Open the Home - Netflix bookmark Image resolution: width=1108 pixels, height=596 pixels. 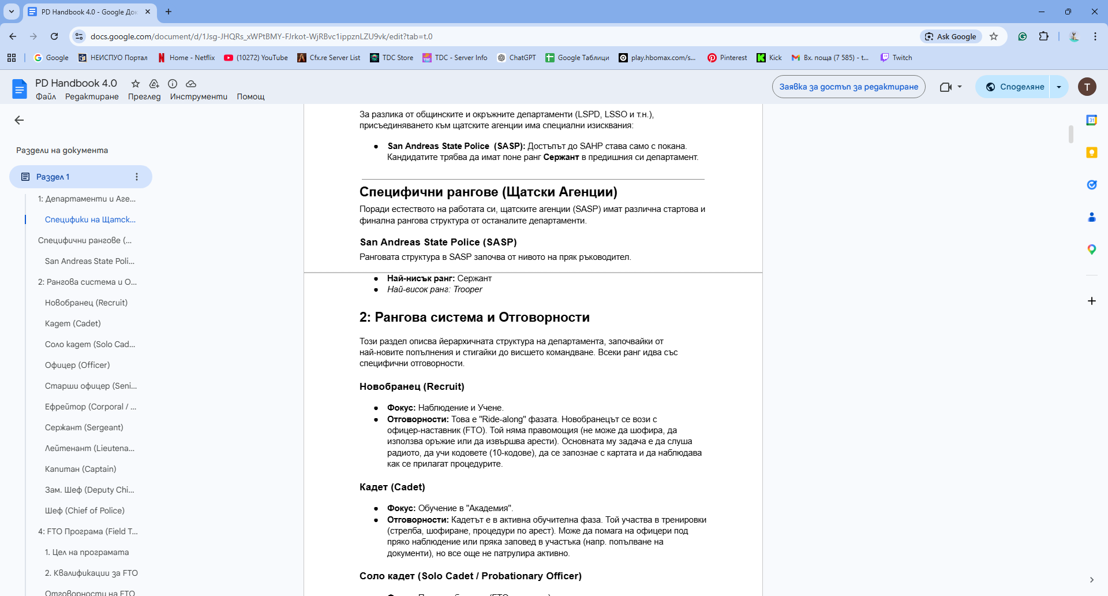coord(186,58)
